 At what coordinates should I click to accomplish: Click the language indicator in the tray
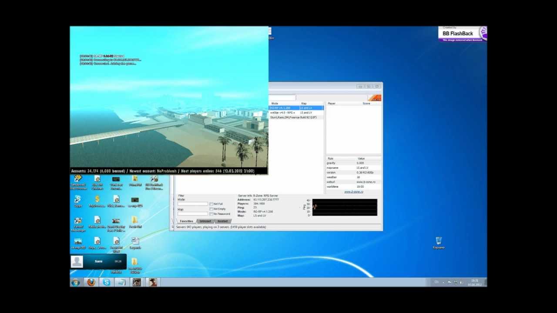coord(436,282)
